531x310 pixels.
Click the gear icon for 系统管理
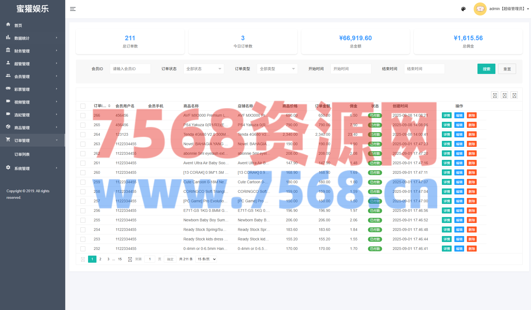click(8, 168)
